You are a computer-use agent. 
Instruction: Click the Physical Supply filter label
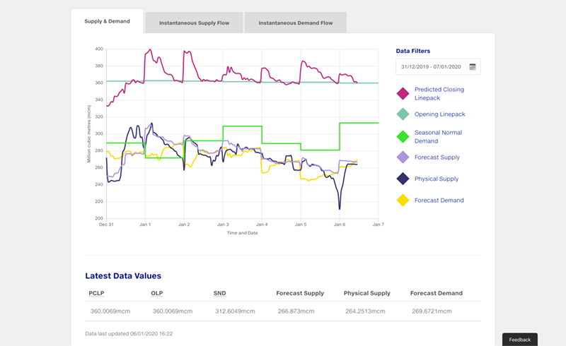[437, 179]
